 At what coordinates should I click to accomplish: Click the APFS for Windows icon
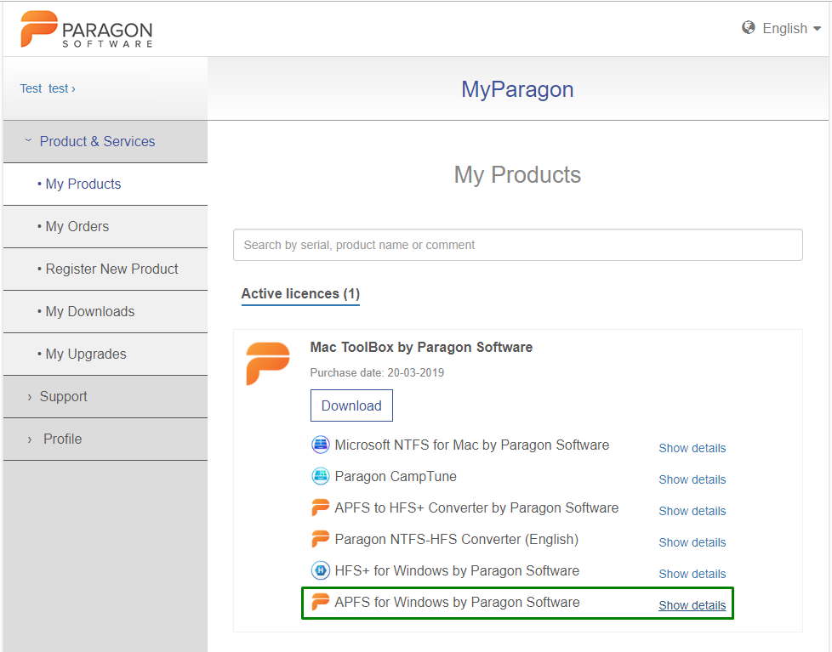point(321,602)
